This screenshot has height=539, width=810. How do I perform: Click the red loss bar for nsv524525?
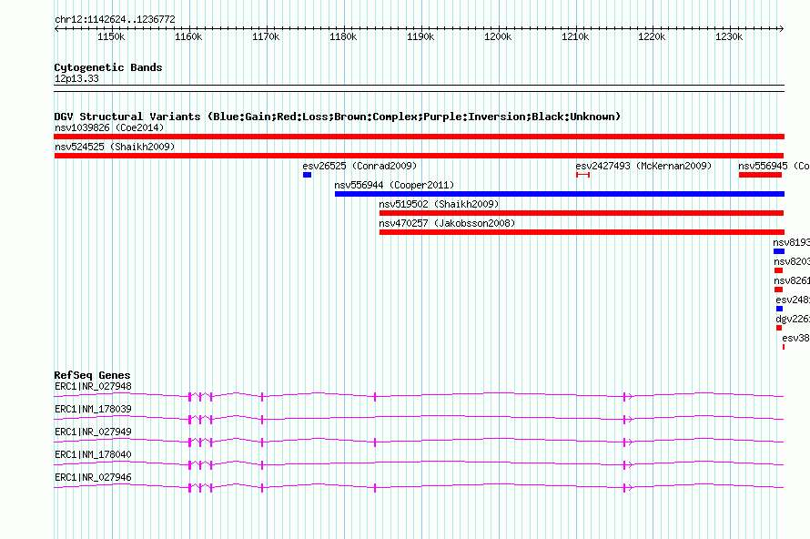419,156
